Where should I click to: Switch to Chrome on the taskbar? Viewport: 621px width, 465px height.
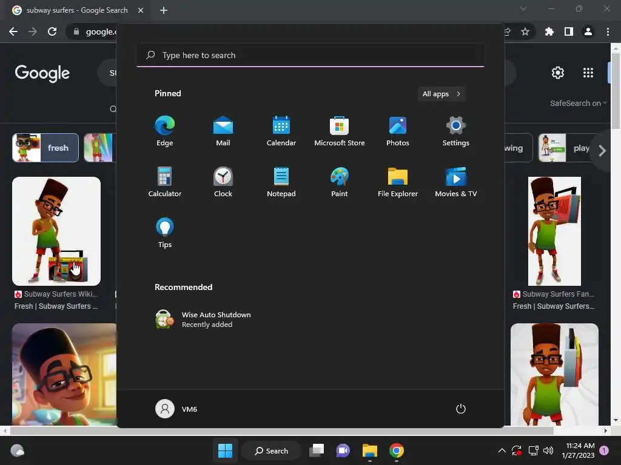click(396, 450)
